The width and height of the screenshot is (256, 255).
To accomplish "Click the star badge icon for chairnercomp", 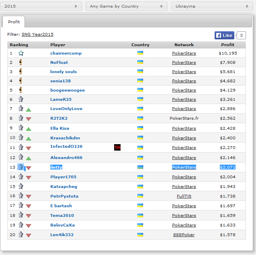I will tap(21, 53).
